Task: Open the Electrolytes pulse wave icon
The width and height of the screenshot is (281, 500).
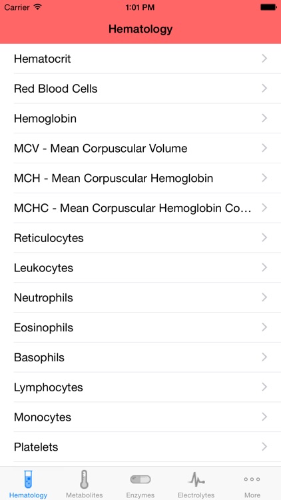Action: (x=196, y=479)
